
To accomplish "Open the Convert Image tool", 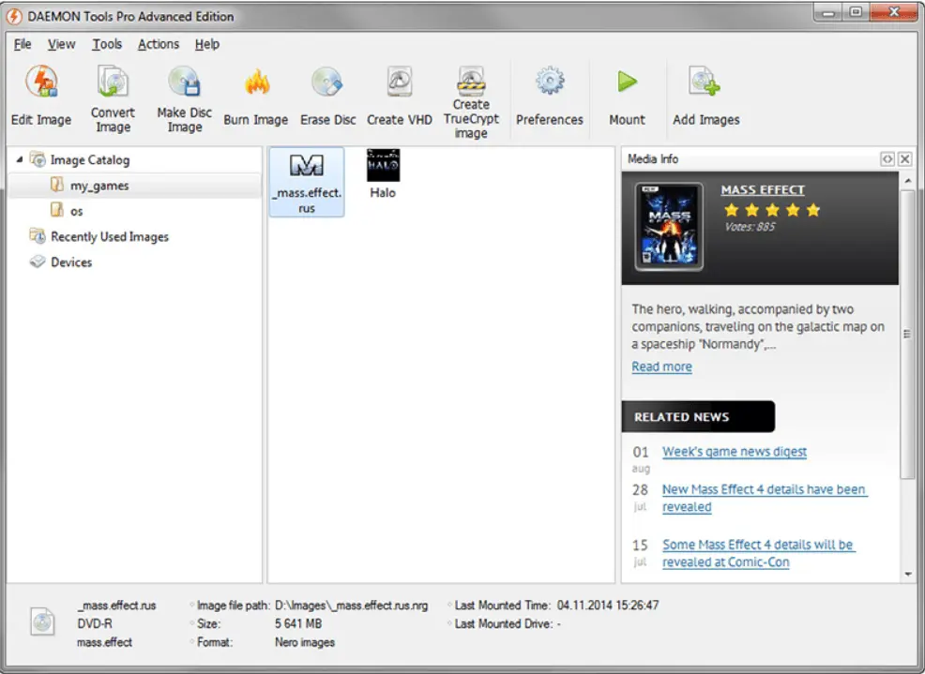I will pyautogui.click(x=113, y=84).
